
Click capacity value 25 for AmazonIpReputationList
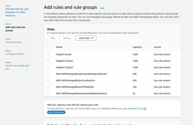click(x=134, y=93)
